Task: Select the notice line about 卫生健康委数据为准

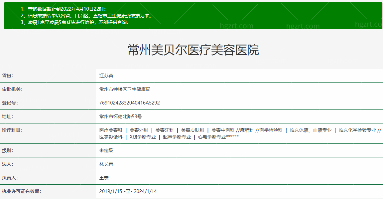Action: (87, 16)
